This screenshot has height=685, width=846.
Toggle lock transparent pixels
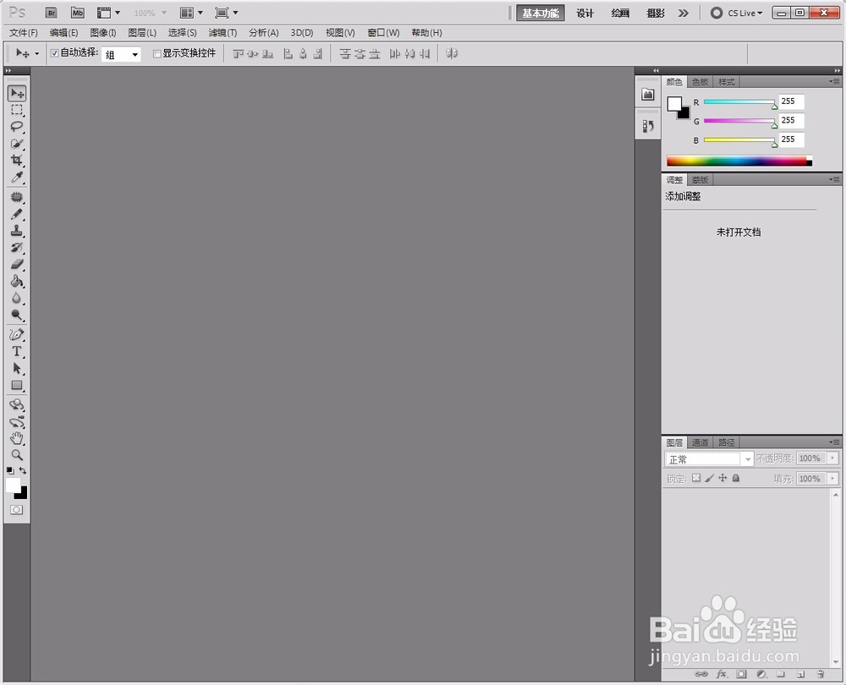[696, 478]
